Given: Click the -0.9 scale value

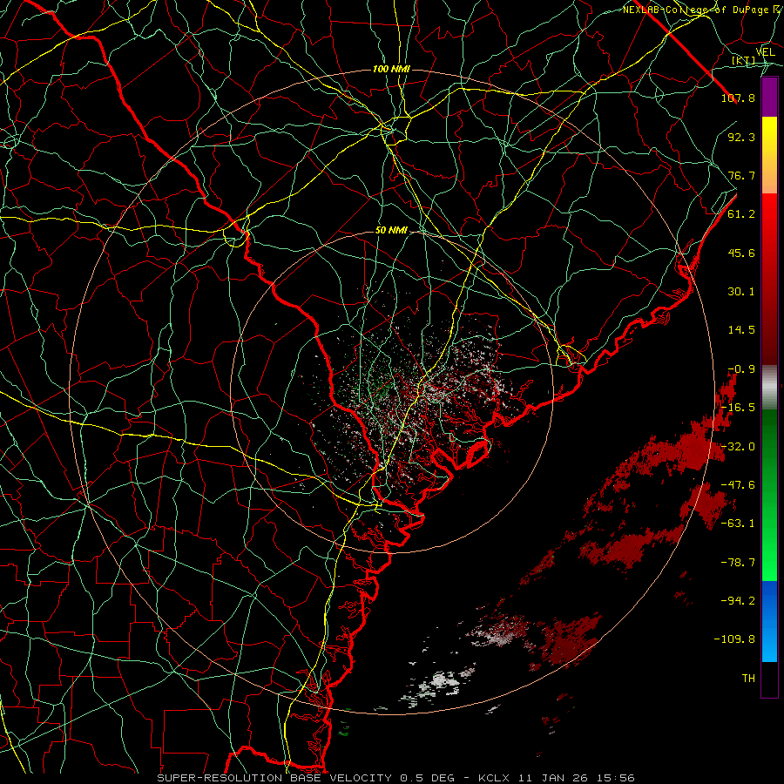Looking at the screenshot, I should [x=741, y=369].
